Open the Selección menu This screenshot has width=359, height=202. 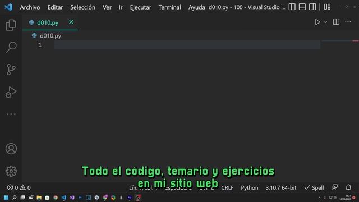[82, 7]
